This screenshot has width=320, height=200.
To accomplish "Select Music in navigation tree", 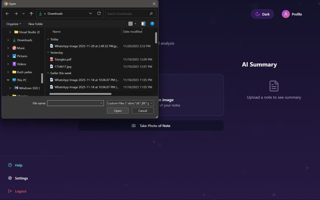I will click(19, 48).
